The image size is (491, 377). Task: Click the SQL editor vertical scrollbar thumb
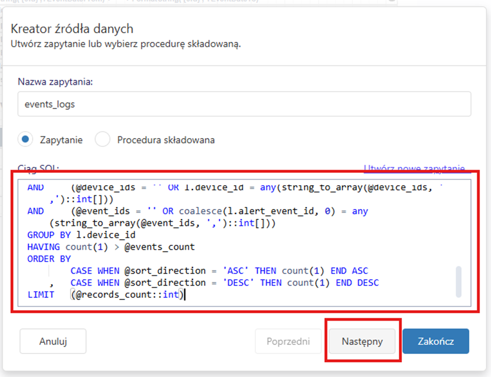[458, 282]
